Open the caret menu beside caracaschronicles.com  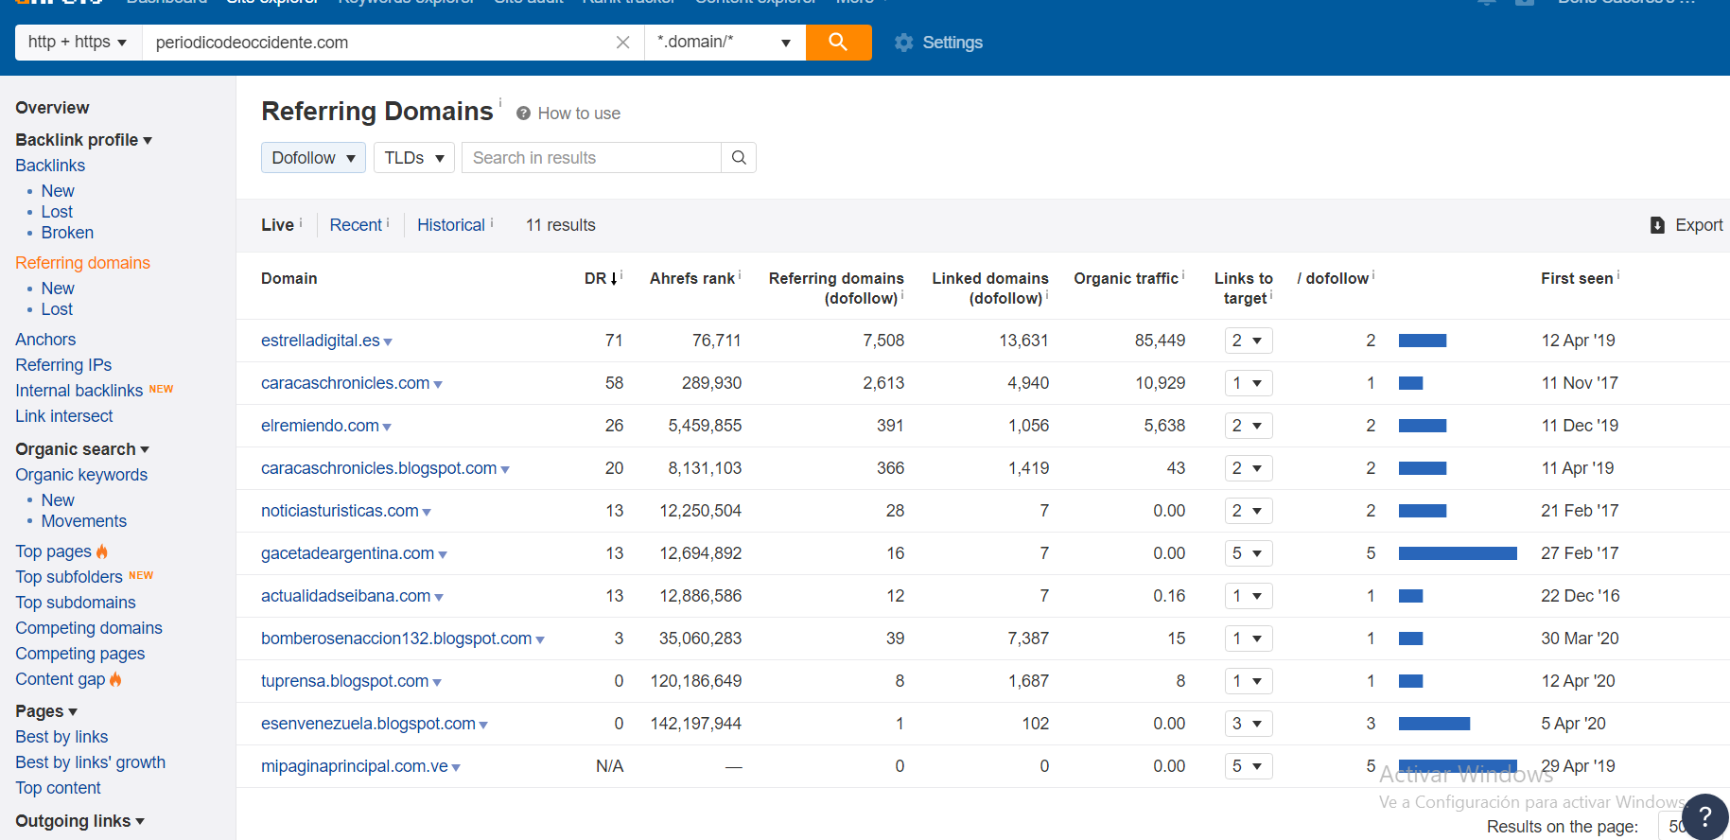pos(438,385)
